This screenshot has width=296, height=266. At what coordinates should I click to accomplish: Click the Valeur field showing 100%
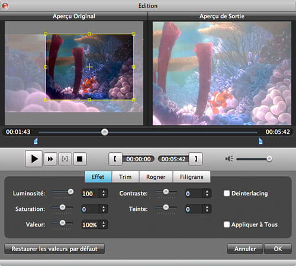pos(91,225)
